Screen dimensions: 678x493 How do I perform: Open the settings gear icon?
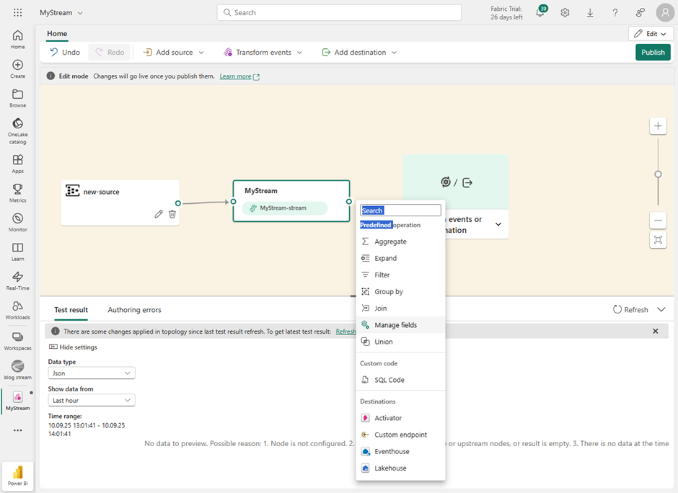(565, 13)
